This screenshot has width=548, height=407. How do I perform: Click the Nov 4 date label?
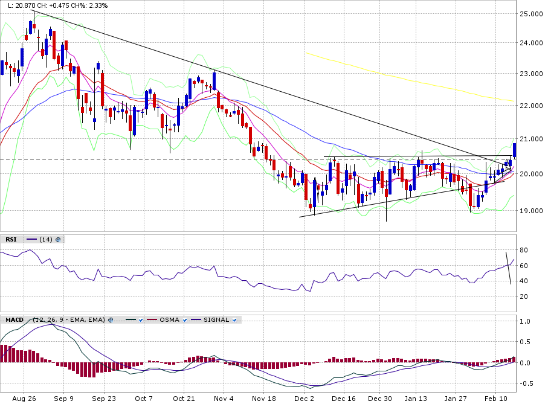point(224,399)
